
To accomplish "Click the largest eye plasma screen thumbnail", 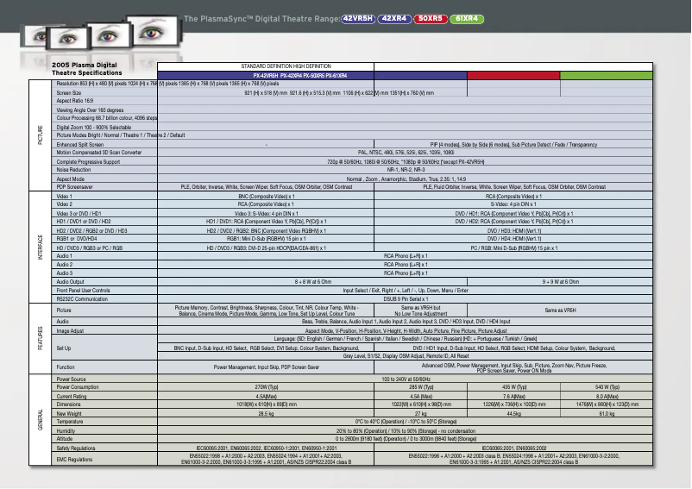I will (153, 31).
